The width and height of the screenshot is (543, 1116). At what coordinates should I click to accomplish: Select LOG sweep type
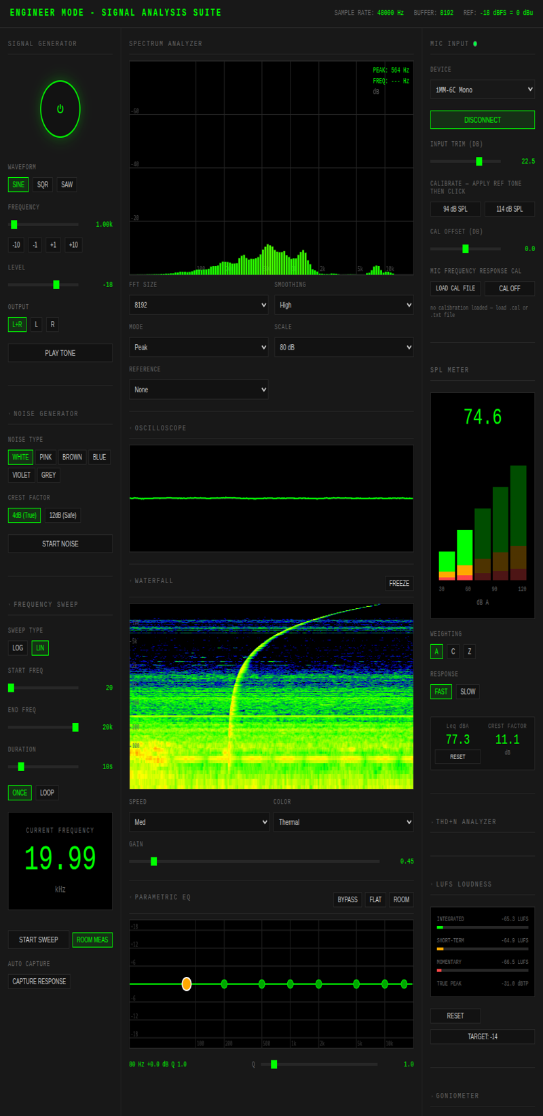point(18,648)
